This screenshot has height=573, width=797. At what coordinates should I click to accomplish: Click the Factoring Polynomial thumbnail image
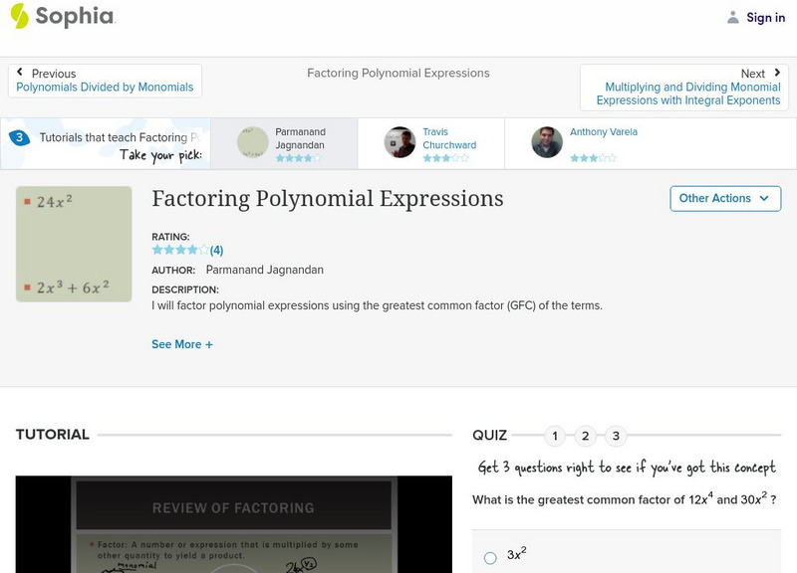74,245
